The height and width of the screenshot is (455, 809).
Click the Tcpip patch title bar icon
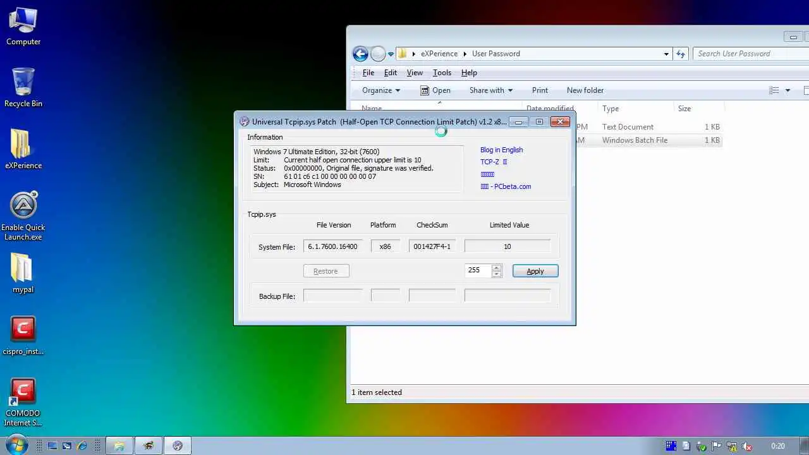click(245, 122)
